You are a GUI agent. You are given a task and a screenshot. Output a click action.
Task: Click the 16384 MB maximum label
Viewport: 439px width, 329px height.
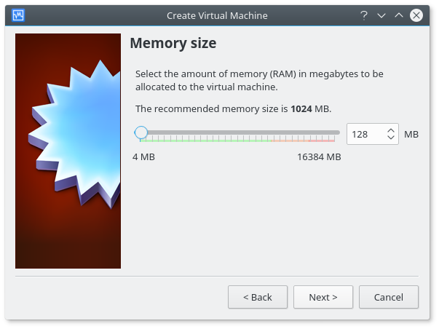tap(319, 156)
